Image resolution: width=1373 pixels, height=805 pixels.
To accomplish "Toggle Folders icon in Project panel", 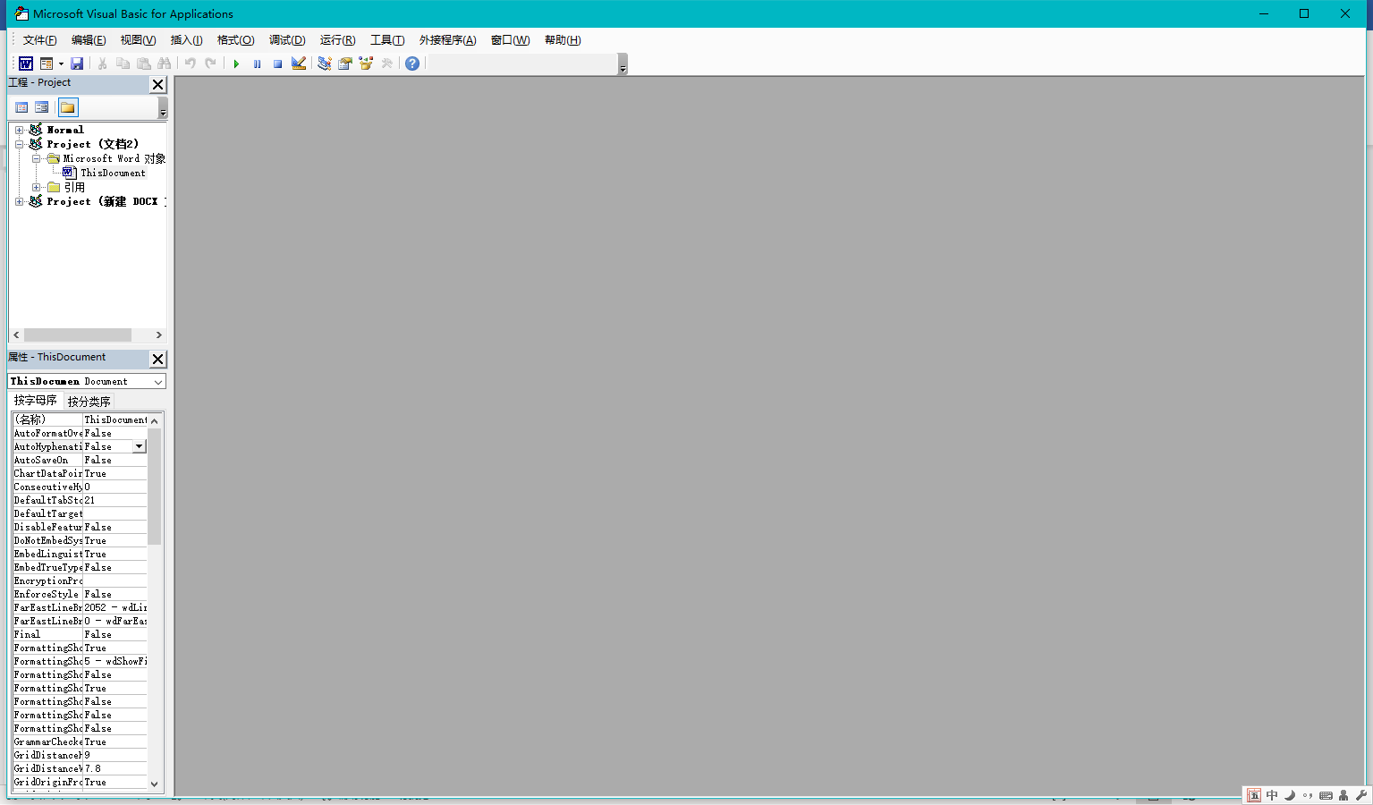I will click(68, 107).
